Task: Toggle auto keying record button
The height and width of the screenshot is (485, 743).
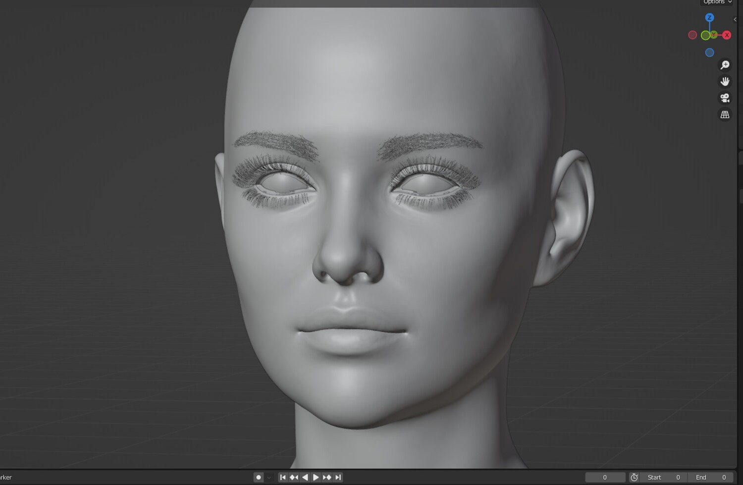Action: tap(259, 478)
